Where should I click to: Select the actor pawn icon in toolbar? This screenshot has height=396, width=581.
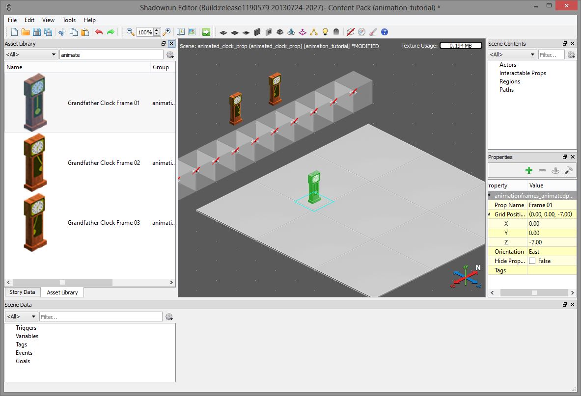[291, 32]
